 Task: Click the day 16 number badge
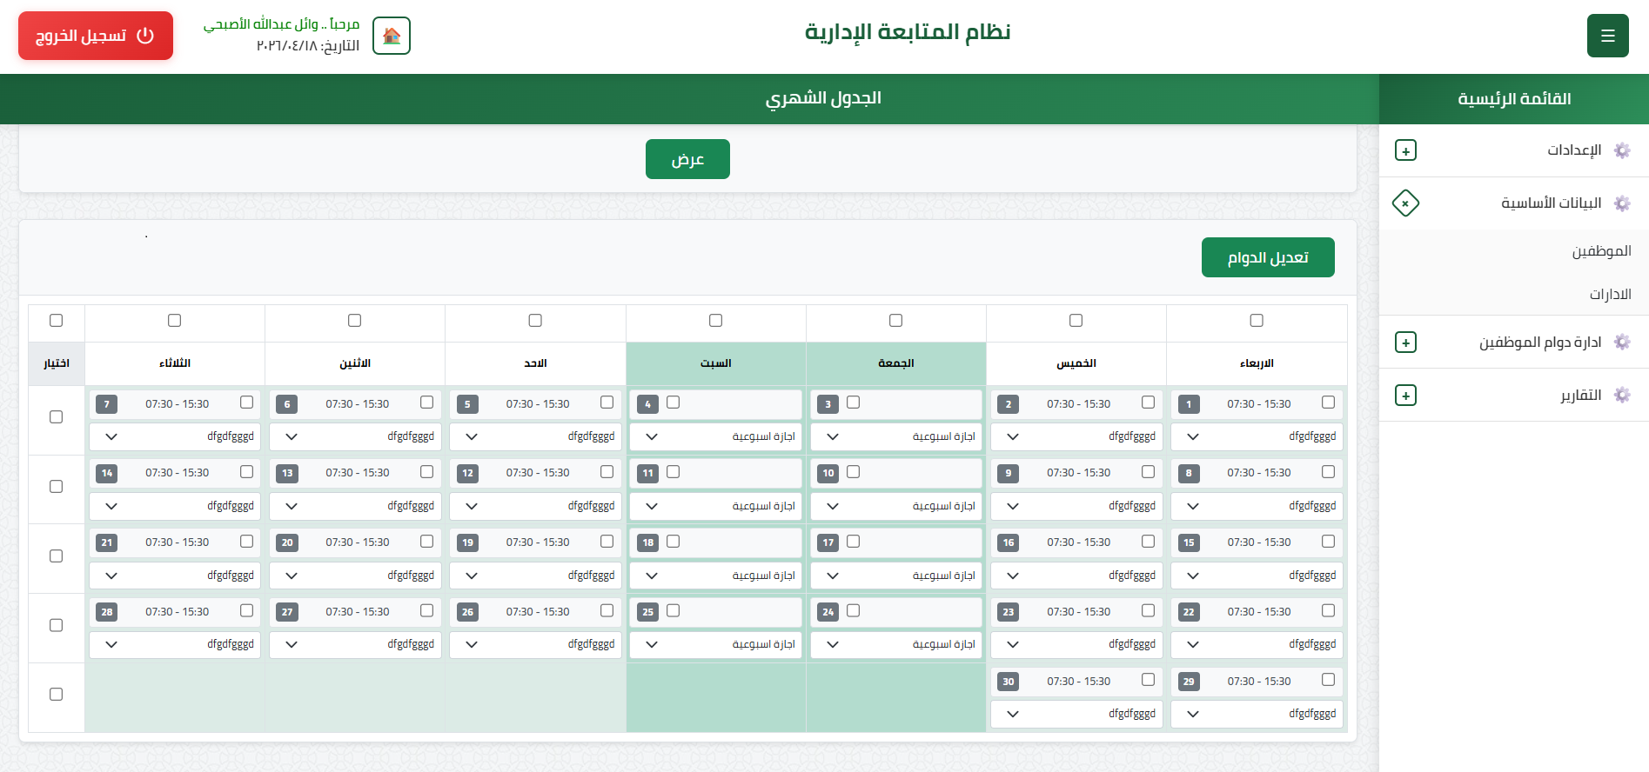pyautogui.click(x=1009, y=542)
